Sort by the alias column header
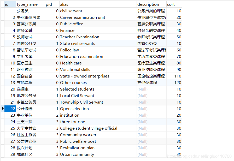This screenshot has width=234, height=161. [x=98, y=4]
